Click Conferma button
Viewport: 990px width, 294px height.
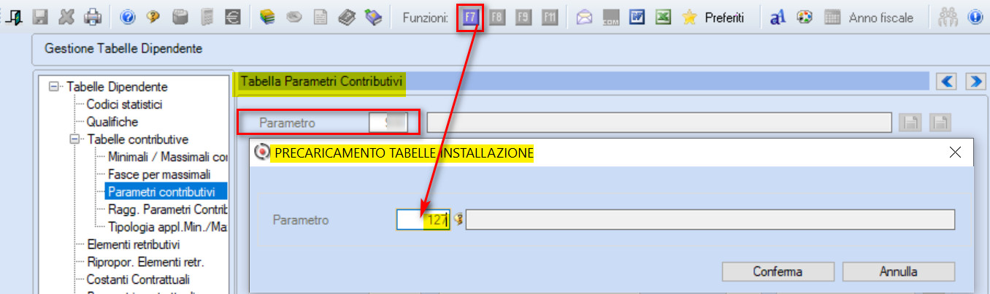point(778,271)
